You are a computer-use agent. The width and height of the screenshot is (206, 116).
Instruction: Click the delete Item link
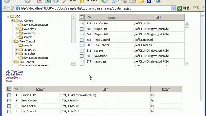tap(13, 78)
